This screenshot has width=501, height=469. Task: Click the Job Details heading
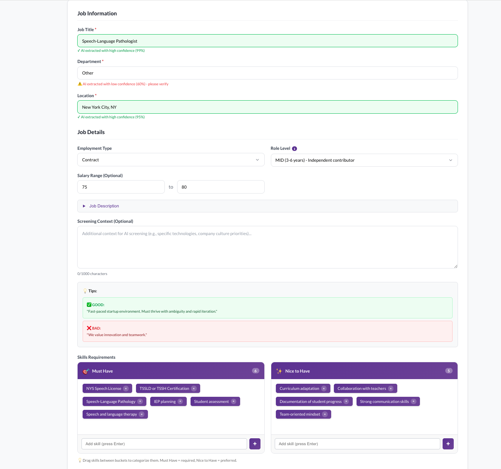click(x=91, y=132)
